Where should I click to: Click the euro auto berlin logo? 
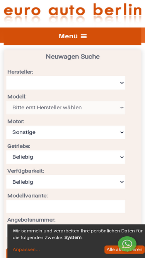(x=73, y=13)
